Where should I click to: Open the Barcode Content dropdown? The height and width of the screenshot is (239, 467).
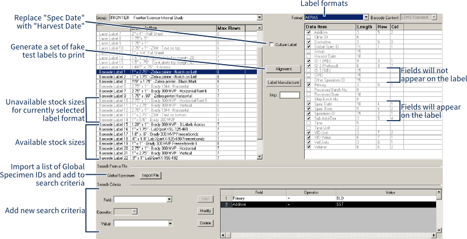(x=434, y=17)
